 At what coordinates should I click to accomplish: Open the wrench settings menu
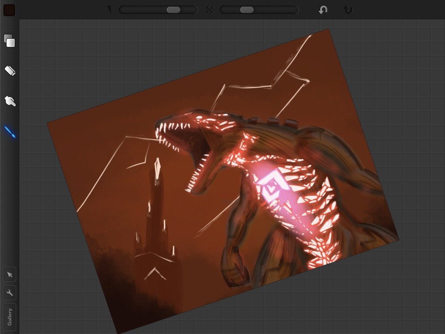pos(10,293)
